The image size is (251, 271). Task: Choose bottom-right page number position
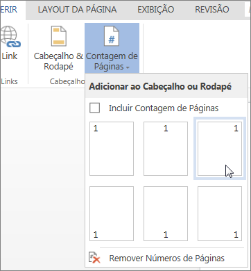(x=220, y=213)
